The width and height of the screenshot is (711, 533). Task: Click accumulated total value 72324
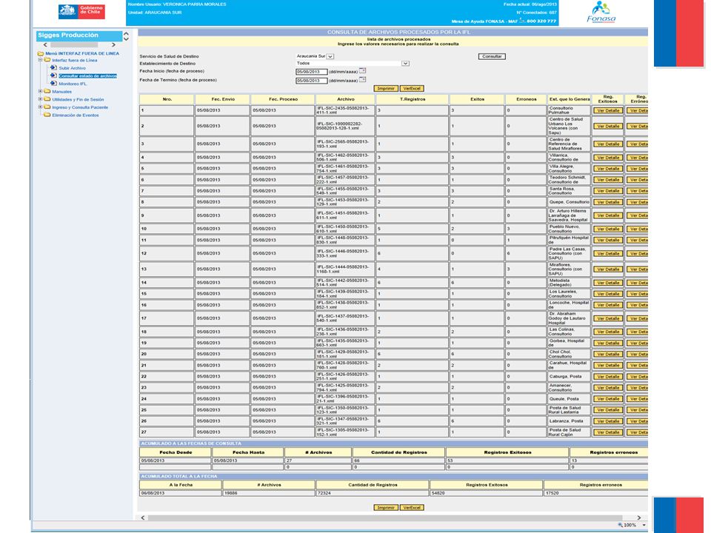[373, 493]
